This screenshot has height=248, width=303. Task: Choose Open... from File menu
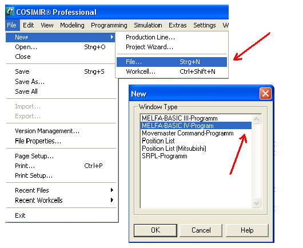coord(61,47)
